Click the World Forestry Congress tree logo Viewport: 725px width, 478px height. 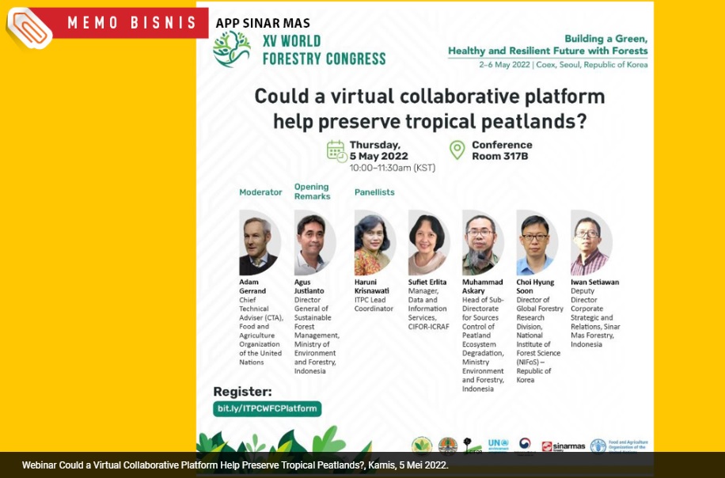point(231,50)
